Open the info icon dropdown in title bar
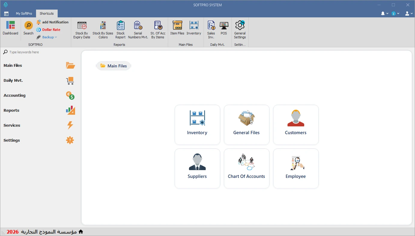This screenshot has height=236, width=415. click(395, 13)
